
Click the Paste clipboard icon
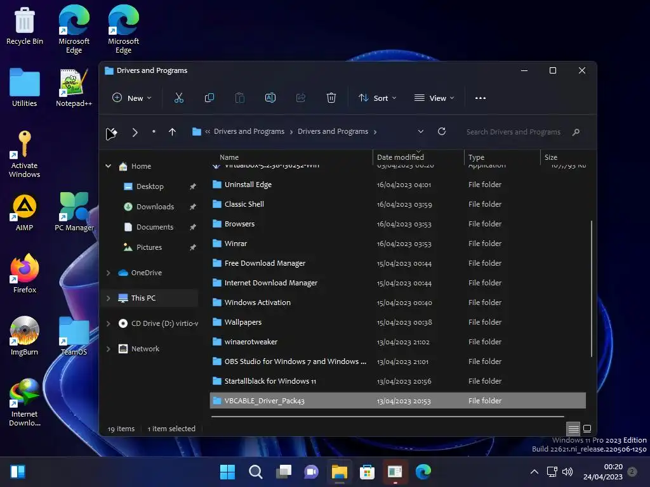[x=239, y=98]
